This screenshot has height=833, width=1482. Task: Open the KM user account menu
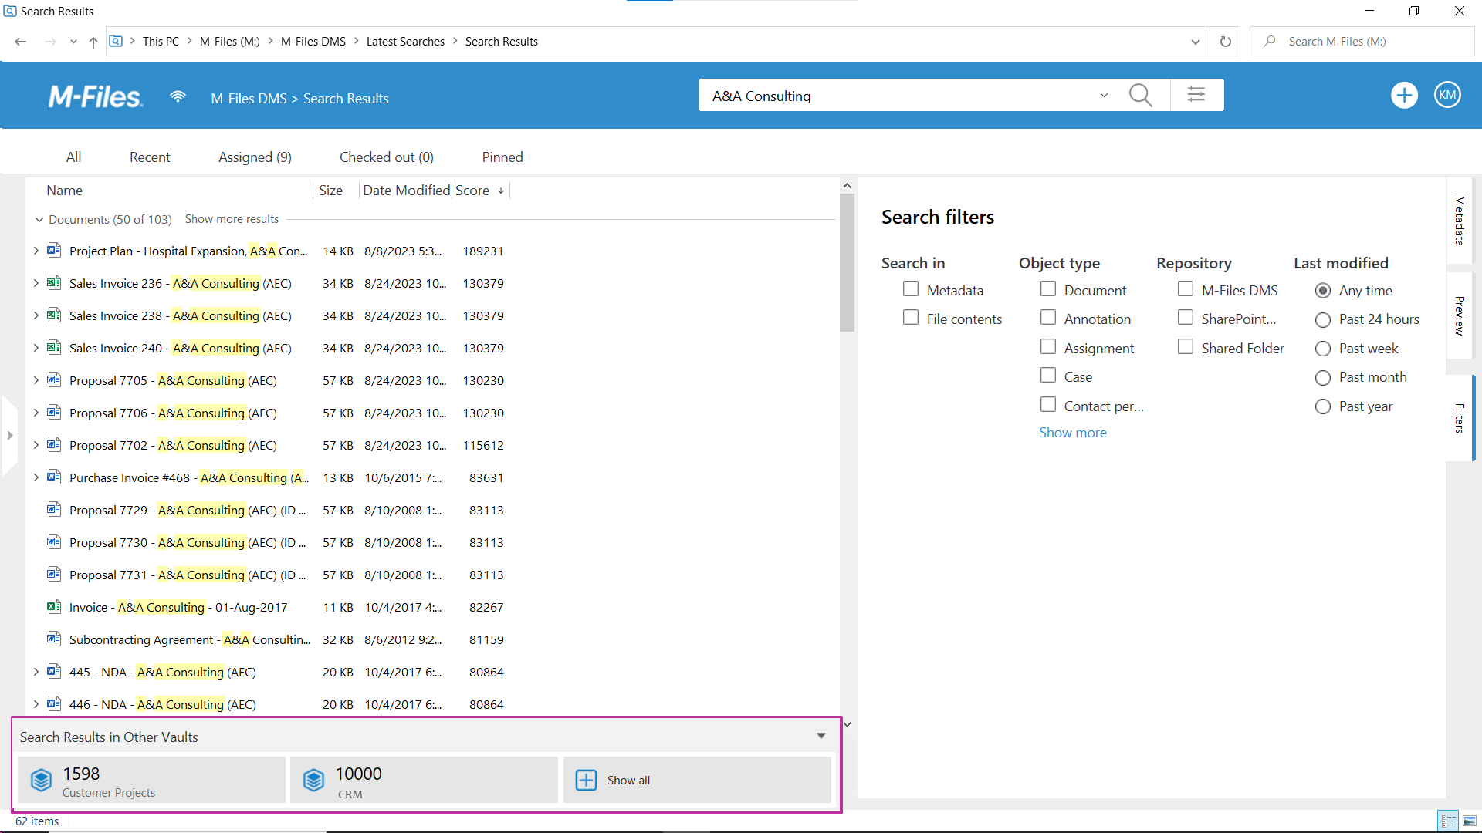pyautogui.click(x=1447, y=95)
